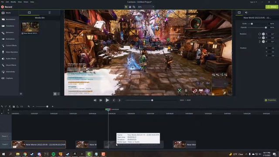The height and width of the screenshot is (157, 279).
Task: Open the Audio Effects tab
Action: tap(10, 58)
